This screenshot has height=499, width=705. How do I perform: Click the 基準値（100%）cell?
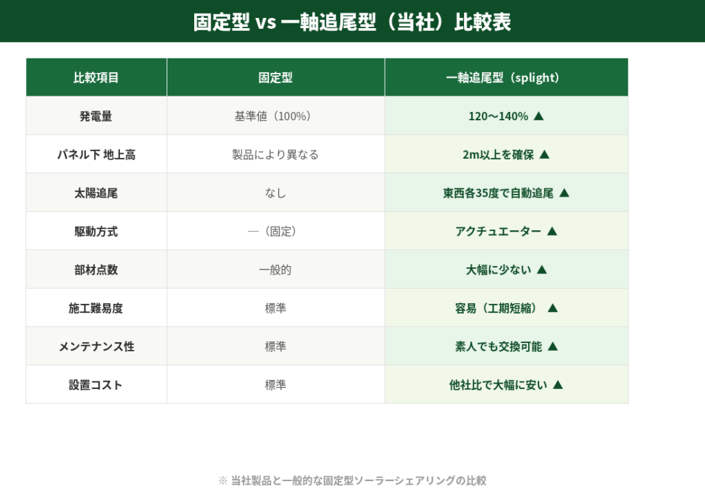pyautogui.click(x=275, y=116)
